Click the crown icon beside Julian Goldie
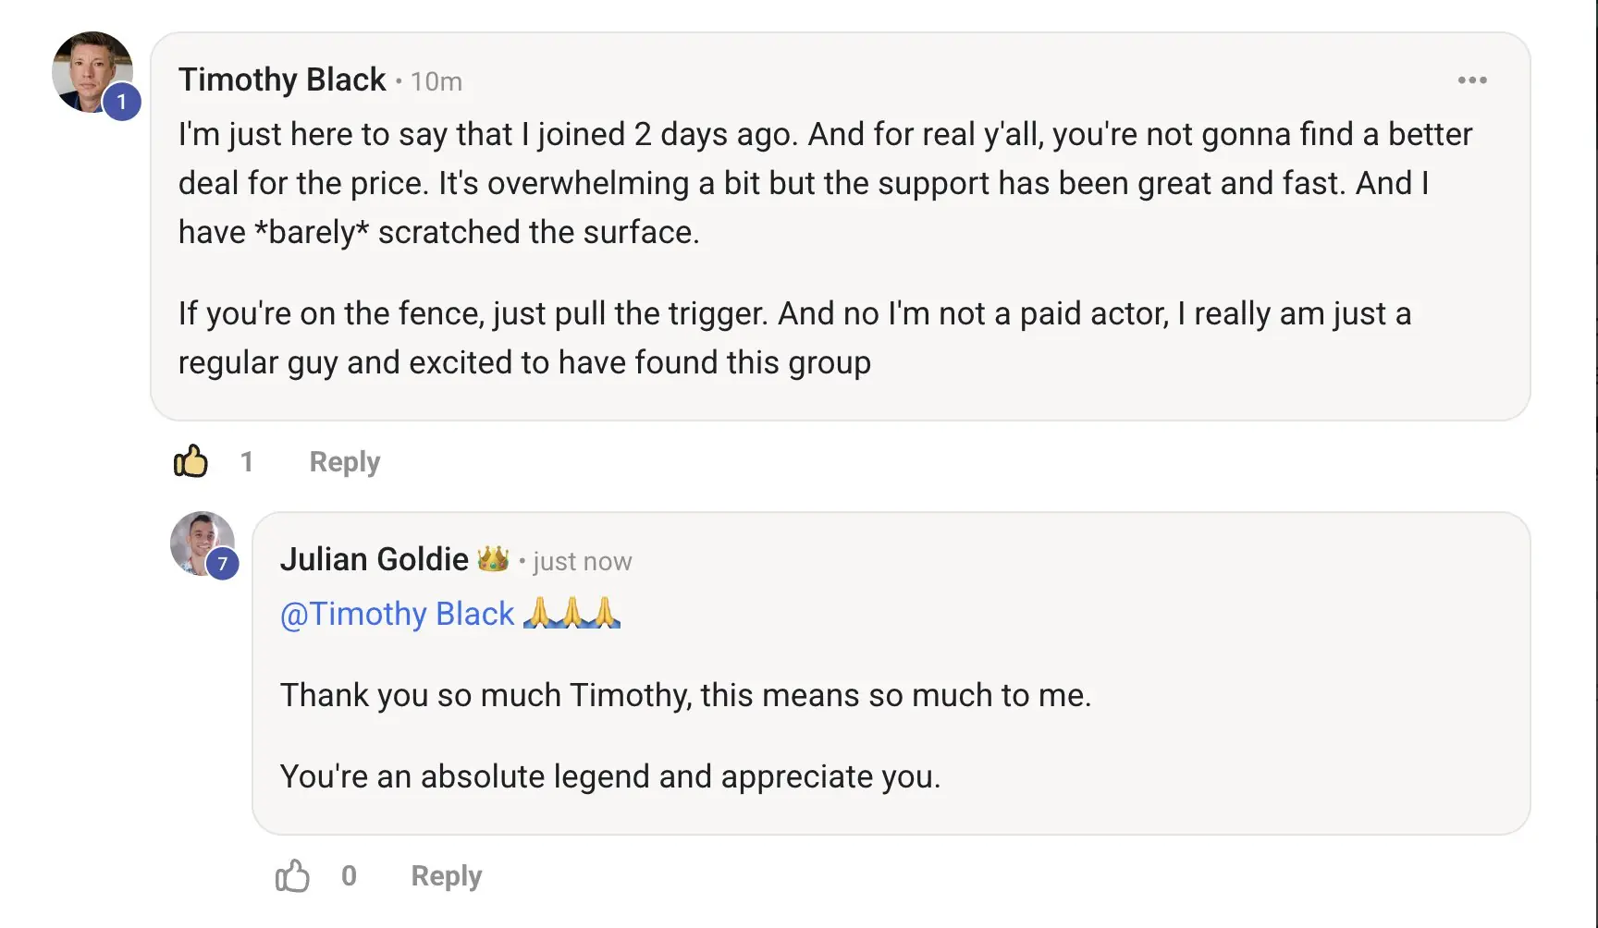The width and height of the screenshot is (1598, 928). [x=493, y=558]
